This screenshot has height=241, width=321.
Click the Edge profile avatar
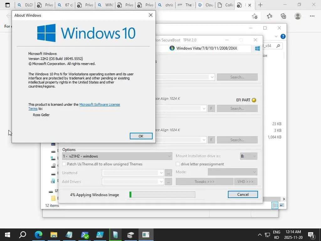click(x=298, y=16)
